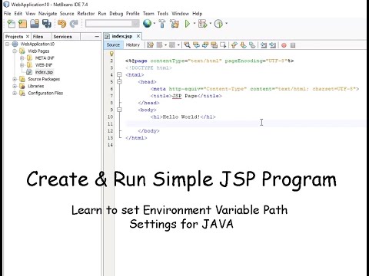Select index.jsp in the project tree

pyautogui.click(x=44, y=72)
